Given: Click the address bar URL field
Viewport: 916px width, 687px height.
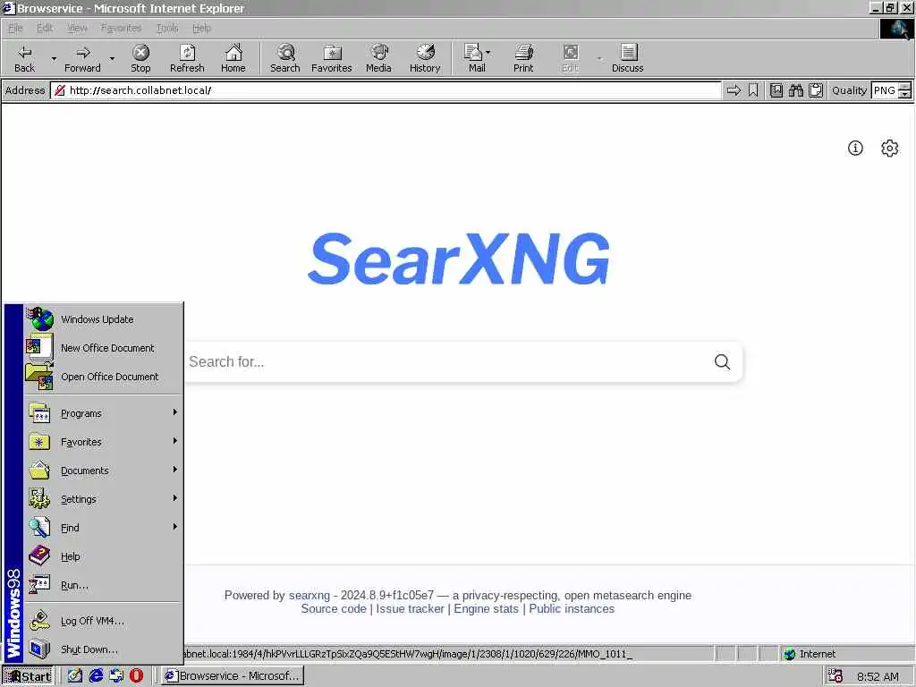Looking at the screenshot, I should pyautogui.click(x=386, y=90).
